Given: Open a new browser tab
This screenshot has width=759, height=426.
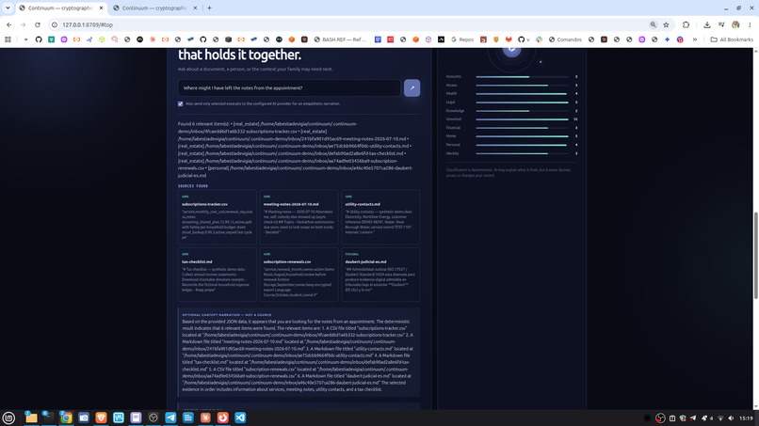Looking at the screenshot, I should pyautogui.click(x=209, y=8).
